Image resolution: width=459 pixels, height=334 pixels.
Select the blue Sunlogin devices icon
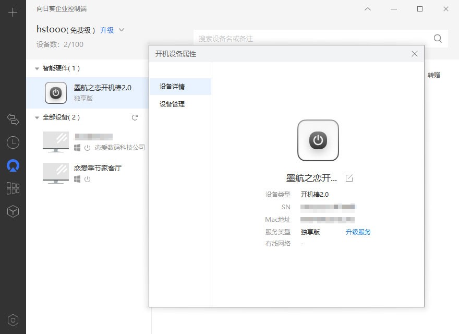click(13, 165)
